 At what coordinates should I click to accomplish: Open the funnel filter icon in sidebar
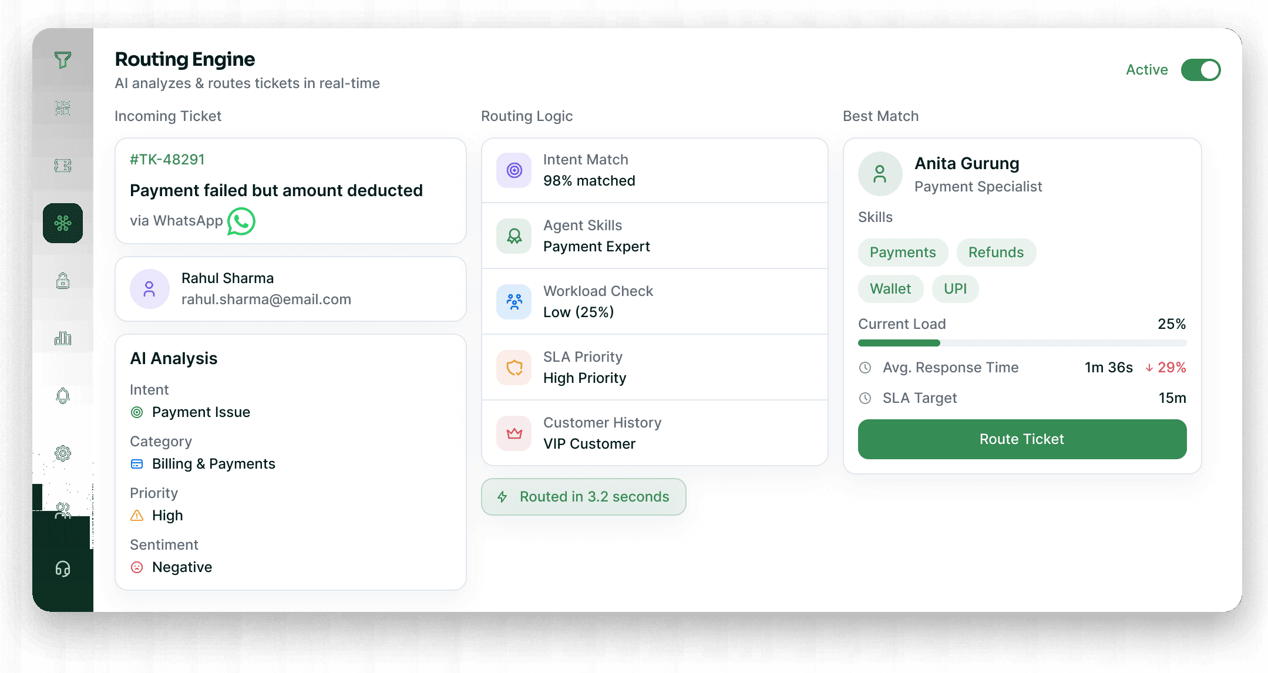[63, 60]
